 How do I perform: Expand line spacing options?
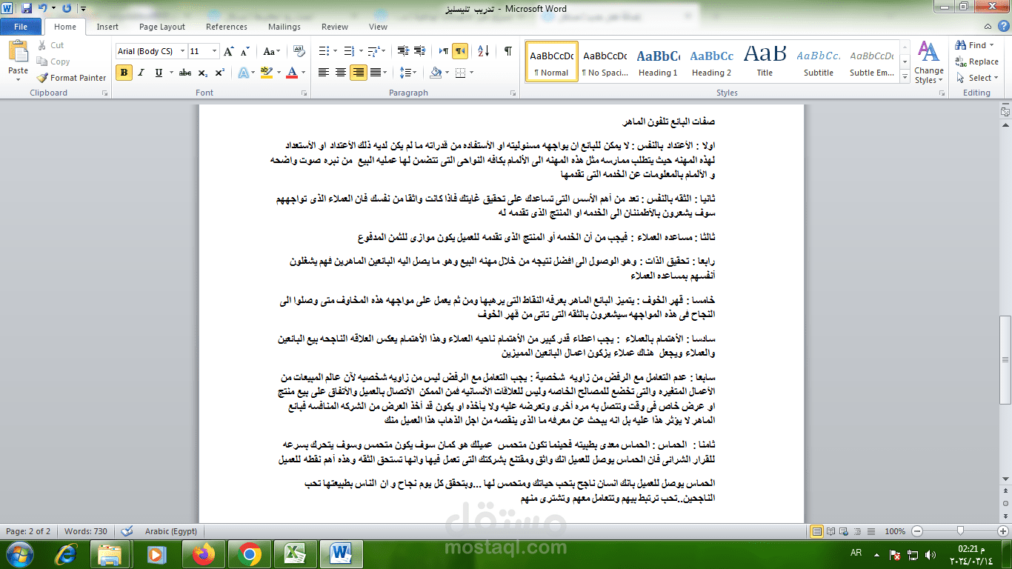[407, 73]
